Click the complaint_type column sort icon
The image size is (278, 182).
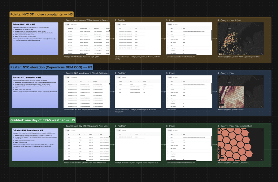[89, 28]
